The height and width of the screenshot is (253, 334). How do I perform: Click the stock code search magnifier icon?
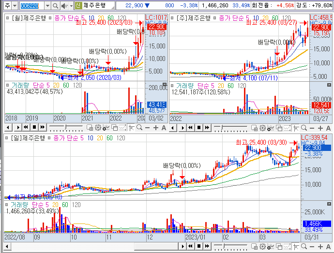[55, 6]
